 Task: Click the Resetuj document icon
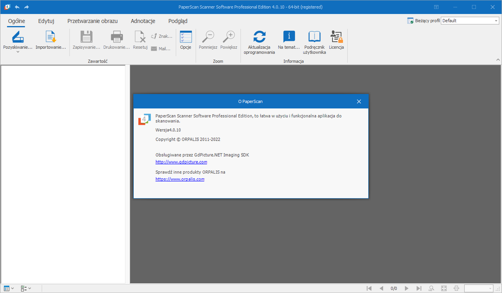(x=140, y=37)
